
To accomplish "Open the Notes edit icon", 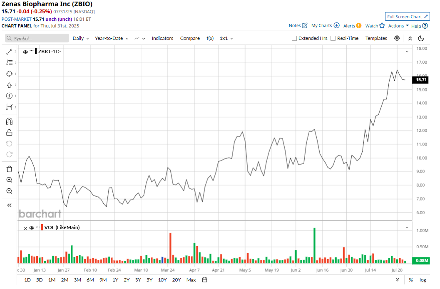I will (x=305, y=25).
